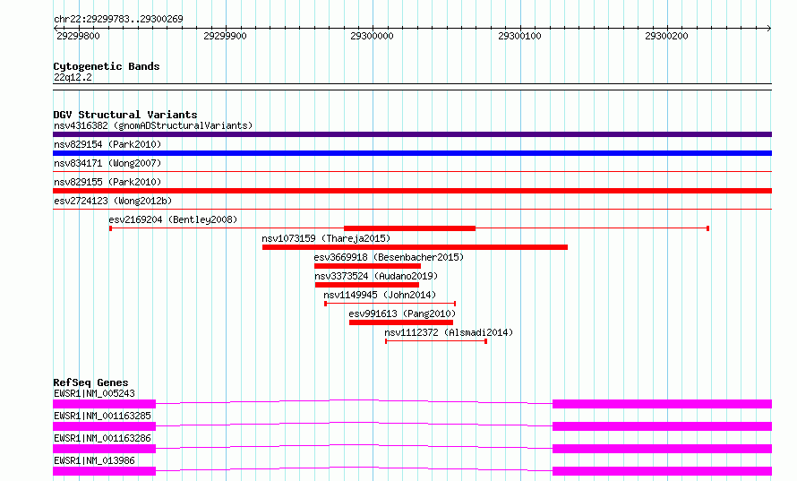Select the nsv3373524 red variant bar
797x481 pixels.
(x=367, y=285)
